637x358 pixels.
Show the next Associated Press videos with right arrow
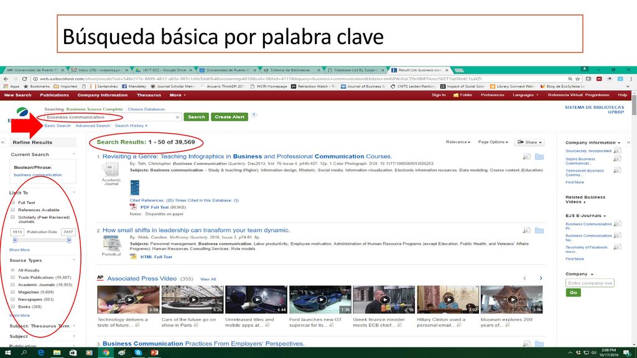click(541, 278)
